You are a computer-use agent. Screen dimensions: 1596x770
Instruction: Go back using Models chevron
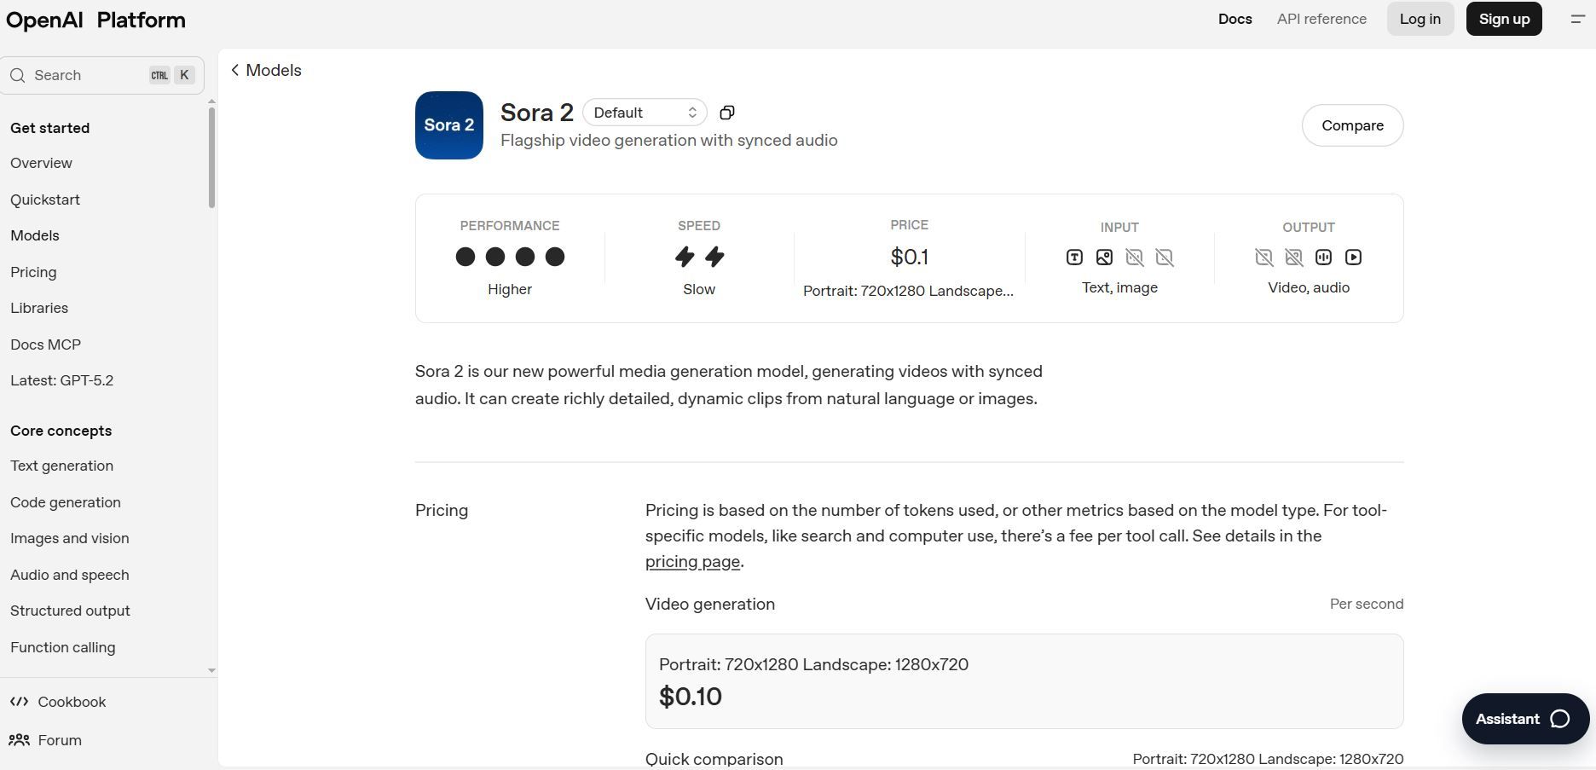(x=235, y=70)
